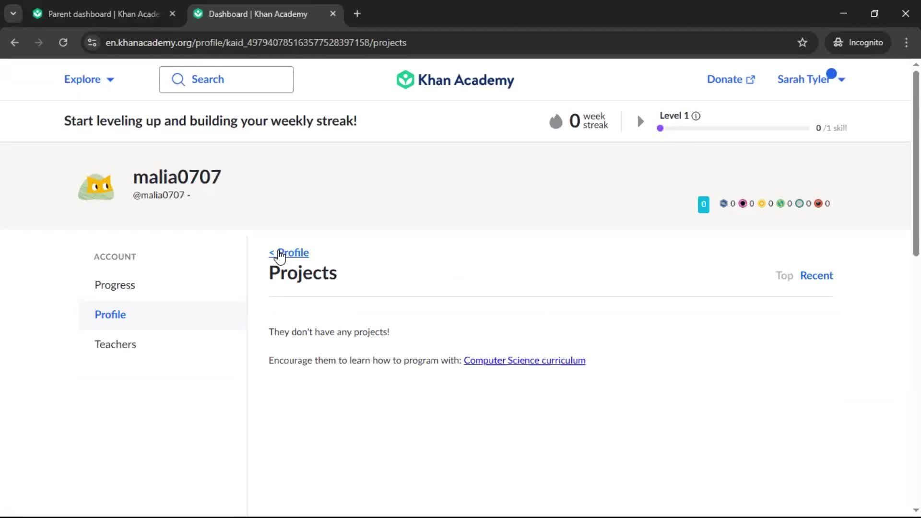Click the 'week streak' label
921x518 pixels.
click(x=595, y=121)
